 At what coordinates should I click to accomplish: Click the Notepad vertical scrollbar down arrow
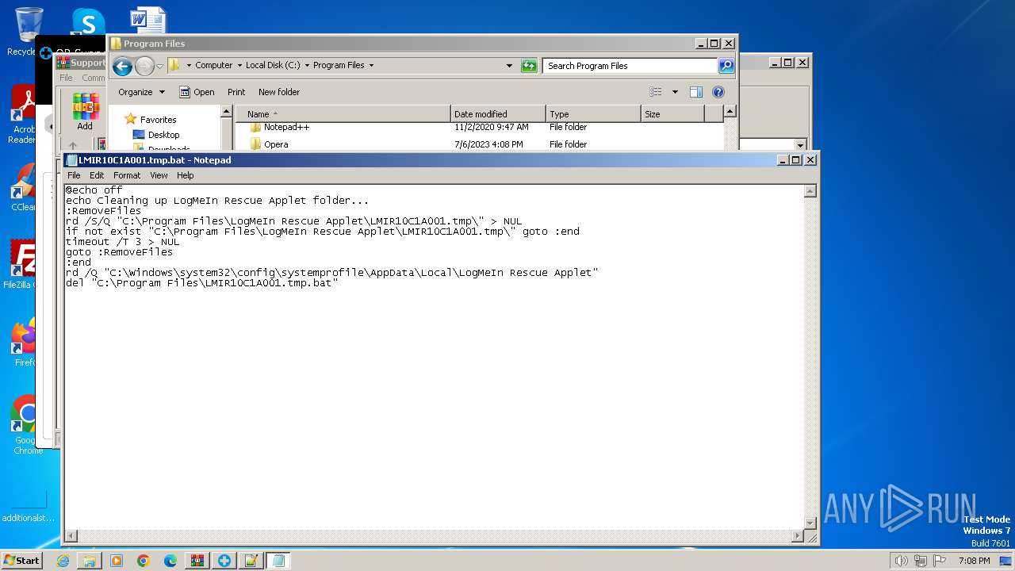coord(810,523)
